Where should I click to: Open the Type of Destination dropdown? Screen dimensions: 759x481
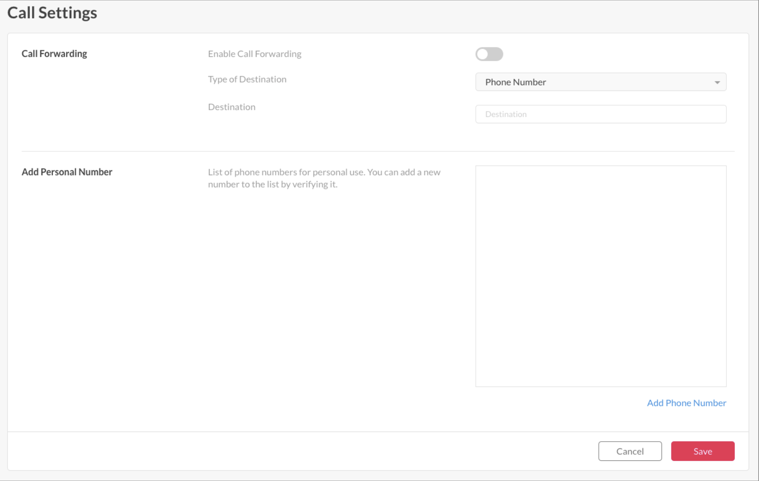pos(601,82)
